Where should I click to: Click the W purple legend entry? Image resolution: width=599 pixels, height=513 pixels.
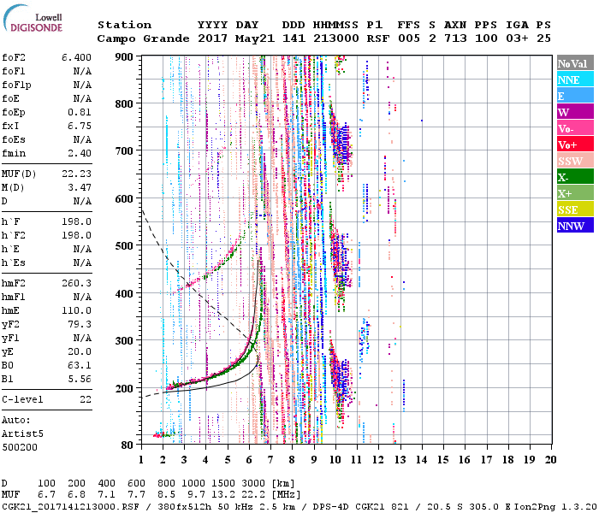point(575,112)
